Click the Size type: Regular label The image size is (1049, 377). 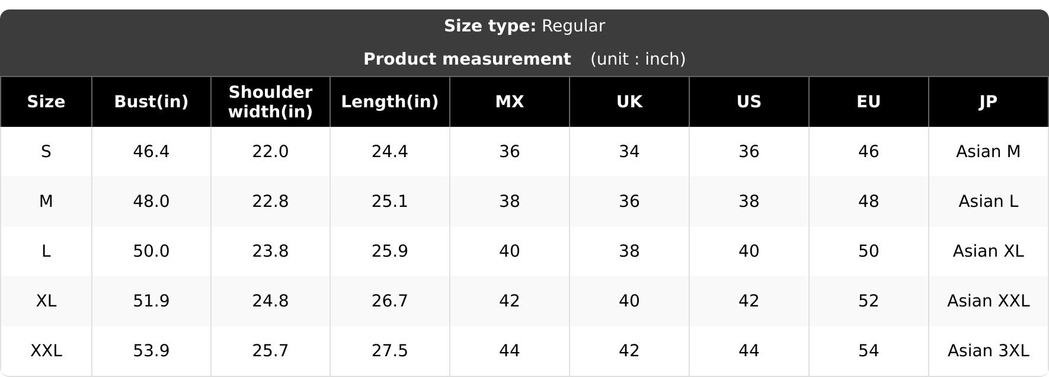tap(524, 26)
